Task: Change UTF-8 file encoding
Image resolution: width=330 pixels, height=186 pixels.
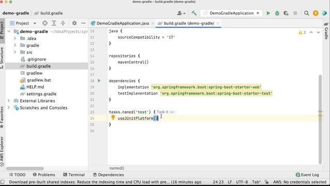Action: (242, 182)
